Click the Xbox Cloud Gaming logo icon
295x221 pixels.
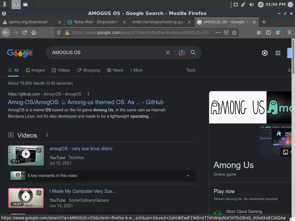(218, 213)
